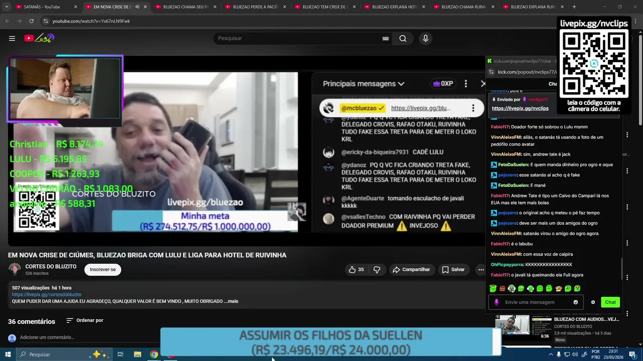Open Windows Start menu

tap(8, 354)
